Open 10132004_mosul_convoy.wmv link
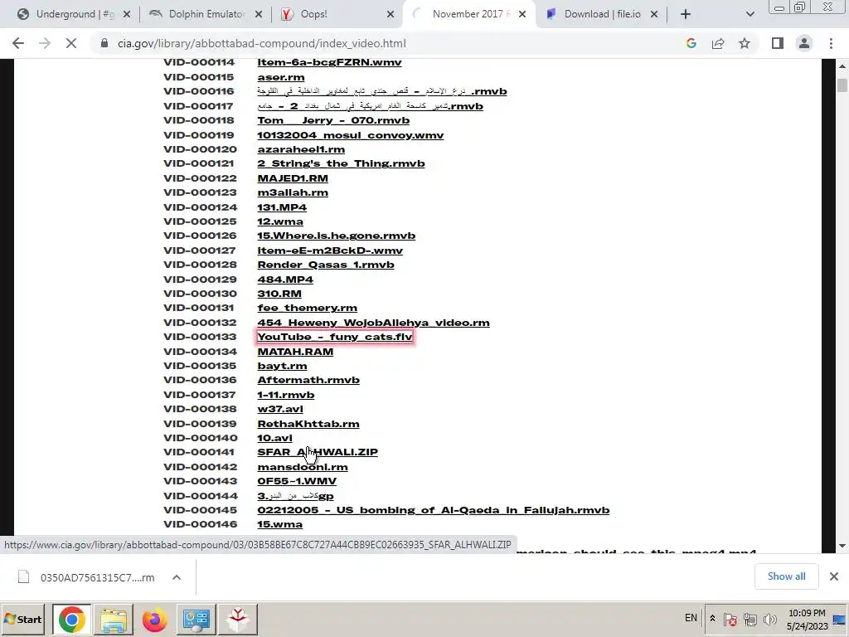The height and width of the screenshot is (637, 849). tap(351, 135)
